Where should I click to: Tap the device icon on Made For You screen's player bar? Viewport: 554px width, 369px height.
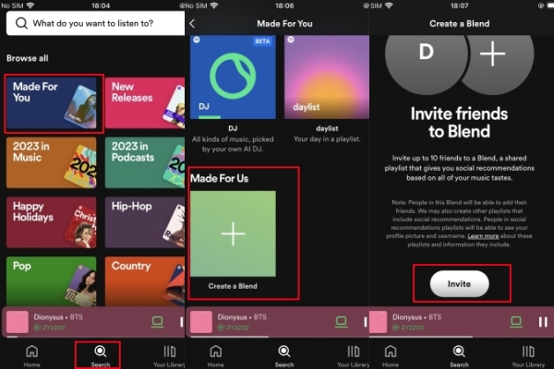(x=341, y=322)
